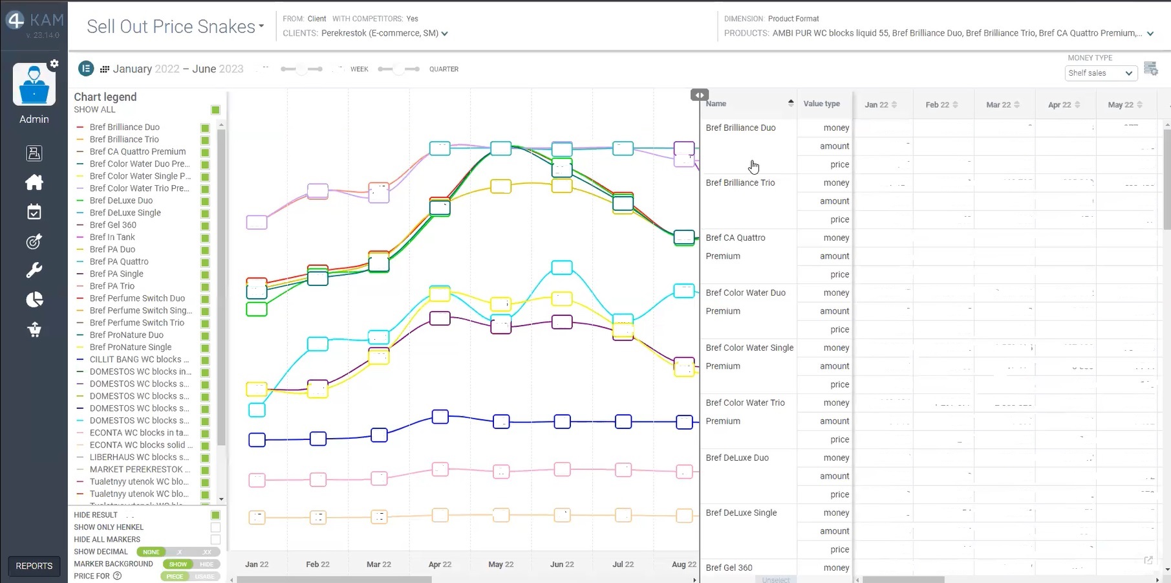
Task: Expand Clients Perekrestok dropdown
Action: tap(444, 34)
